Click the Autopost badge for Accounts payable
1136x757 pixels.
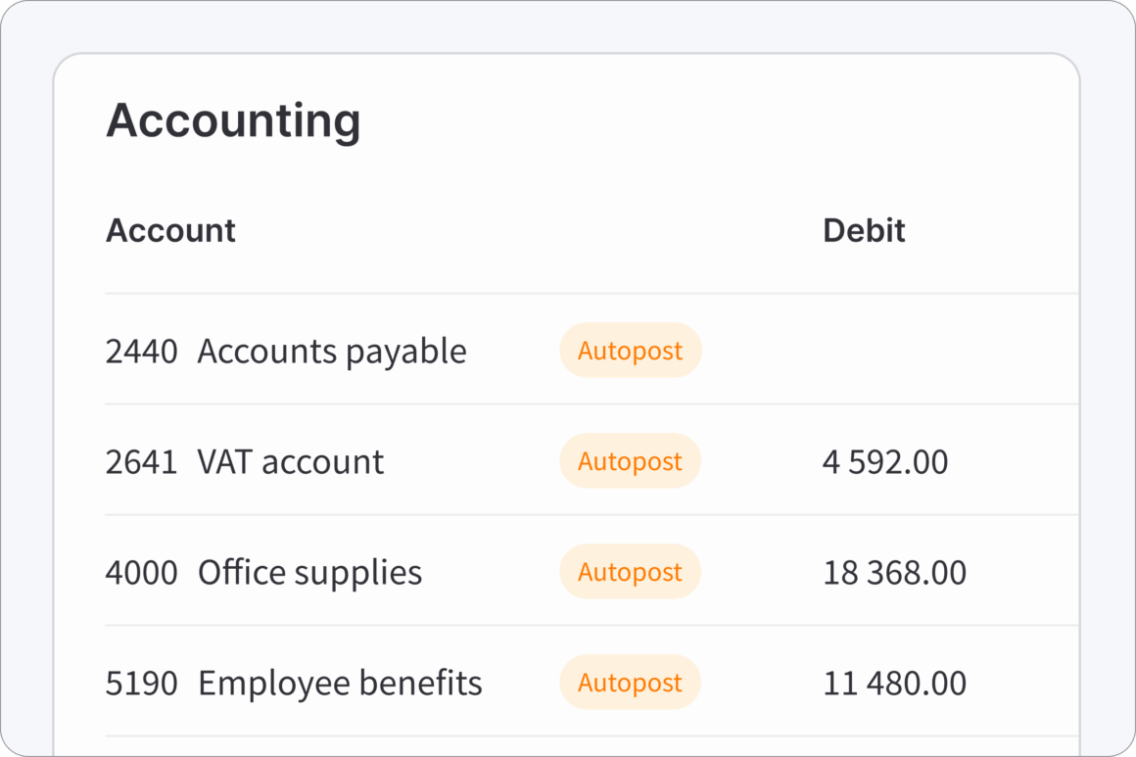[630, 350]
